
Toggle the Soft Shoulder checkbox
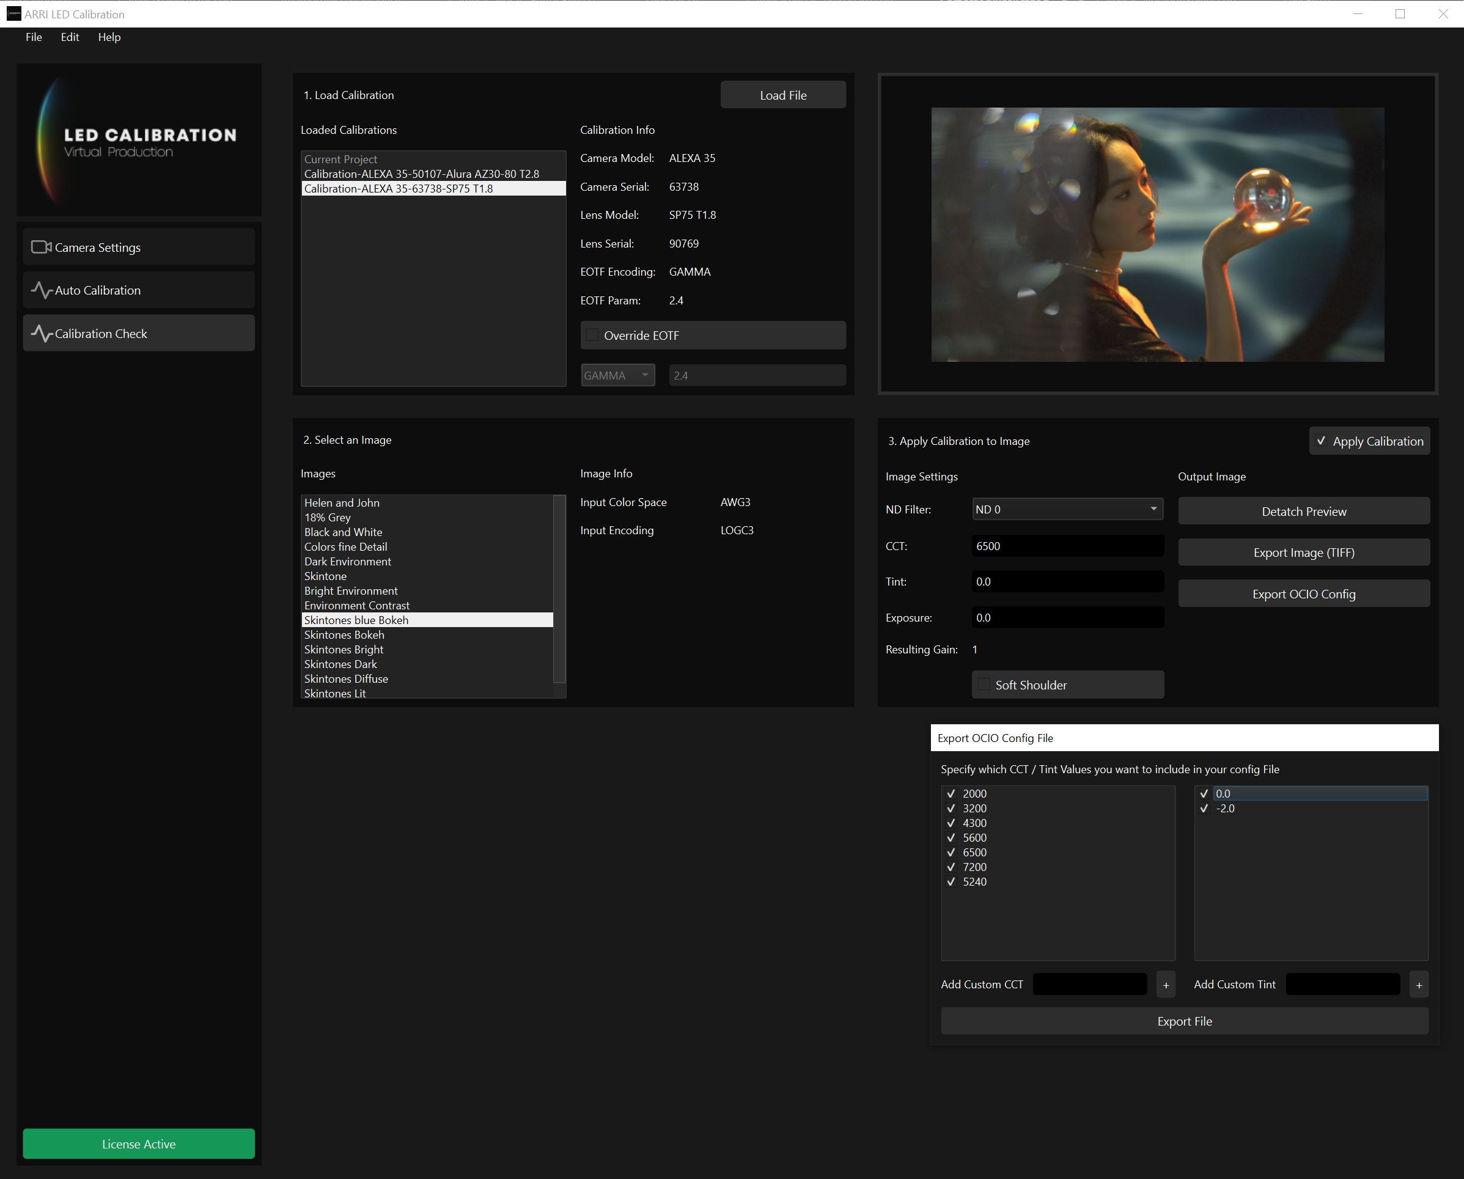[x=984, y=685]
